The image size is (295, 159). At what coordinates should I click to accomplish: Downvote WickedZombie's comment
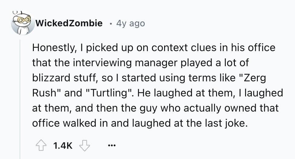85,146
